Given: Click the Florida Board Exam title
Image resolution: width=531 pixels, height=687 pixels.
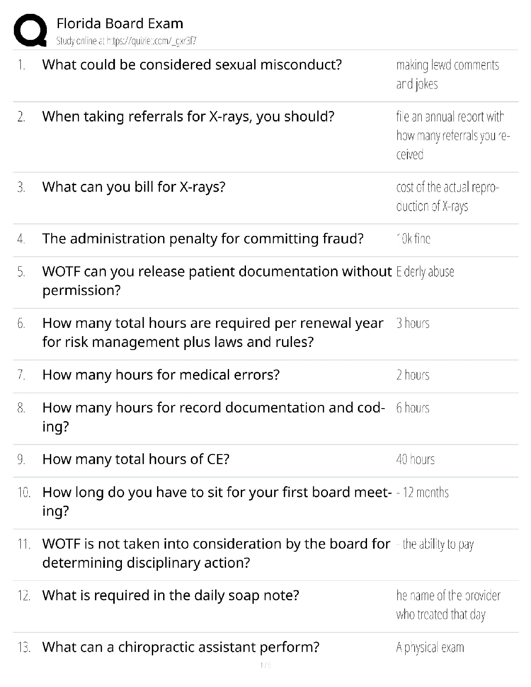Looking at the screenshot, I should click(120, 23).
